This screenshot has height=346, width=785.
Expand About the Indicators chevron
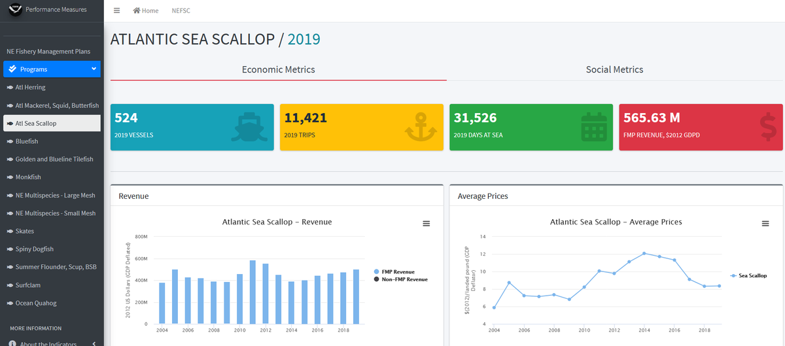coord(94,344)
